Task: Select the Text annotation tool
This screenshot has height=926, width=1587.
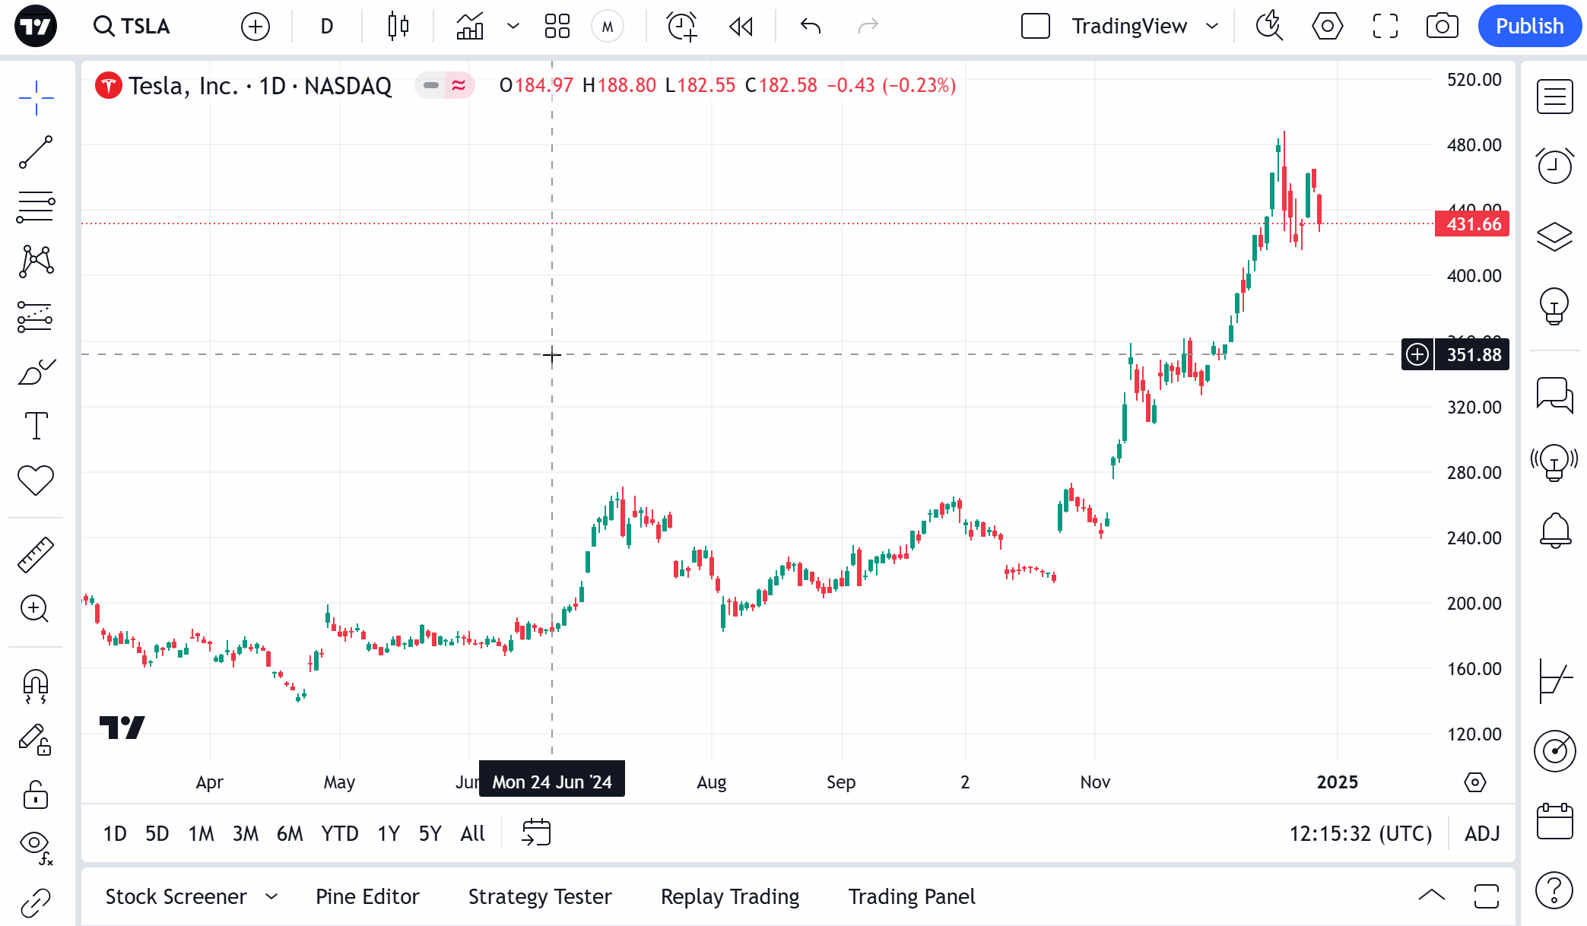Action: tap(36, 426)
